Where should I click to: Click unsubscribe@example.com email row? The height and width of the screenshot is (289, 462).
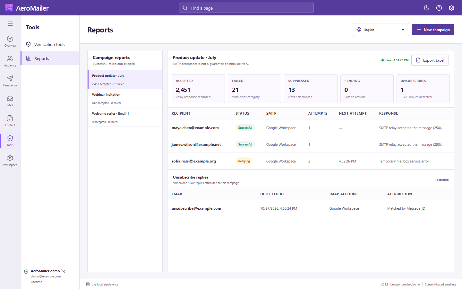(x=311, y=208)
